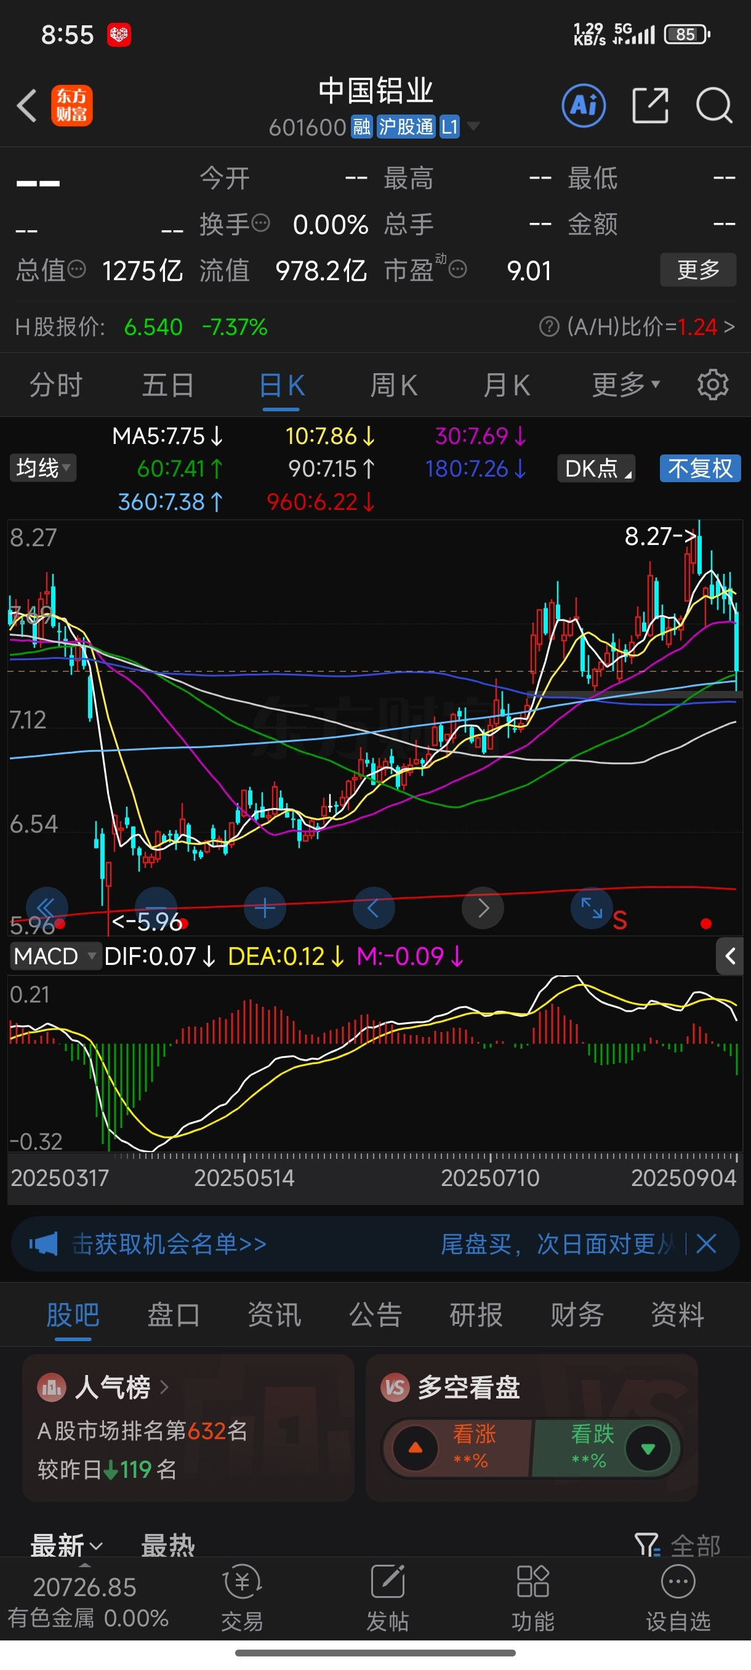Open A/H比价 detail arrow
751x1670 pixels.
729,327
